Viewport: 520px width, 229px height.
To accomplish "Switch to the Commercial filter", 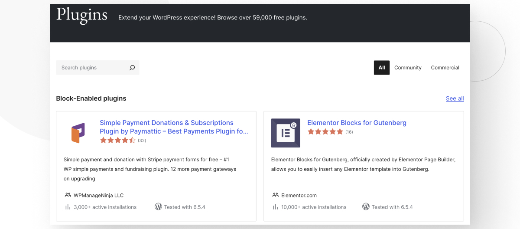I will click(445, 68).
